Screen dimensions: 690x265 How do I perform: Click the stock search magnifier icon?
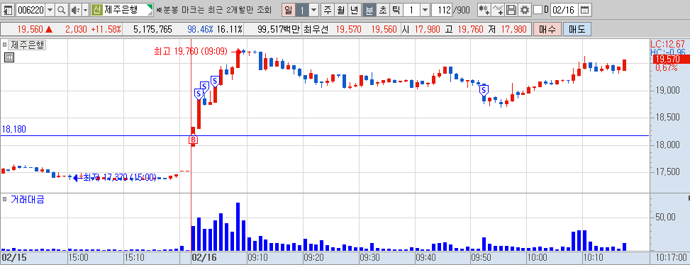(x=62, y=10)
